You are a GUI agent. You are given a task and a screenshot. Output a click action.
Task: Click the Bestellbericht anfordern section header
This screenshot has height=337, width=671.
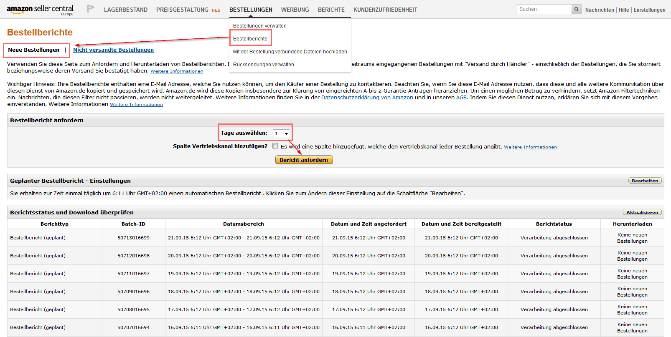tap(47, 120)
